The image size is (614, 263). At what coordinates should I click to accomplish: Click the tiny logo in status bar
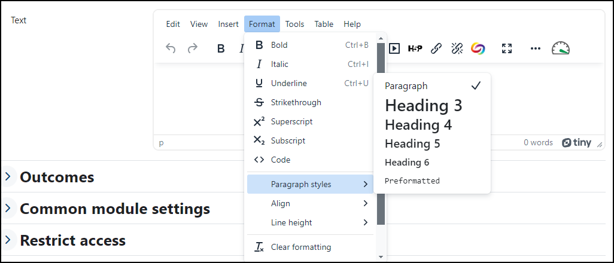[x=576, y=143]
